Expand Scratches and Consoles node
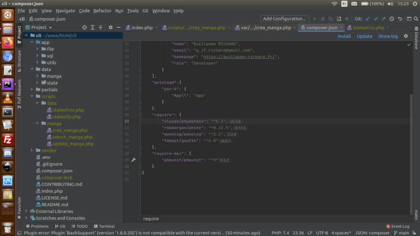The image size is (420, 236). point(26,218)
